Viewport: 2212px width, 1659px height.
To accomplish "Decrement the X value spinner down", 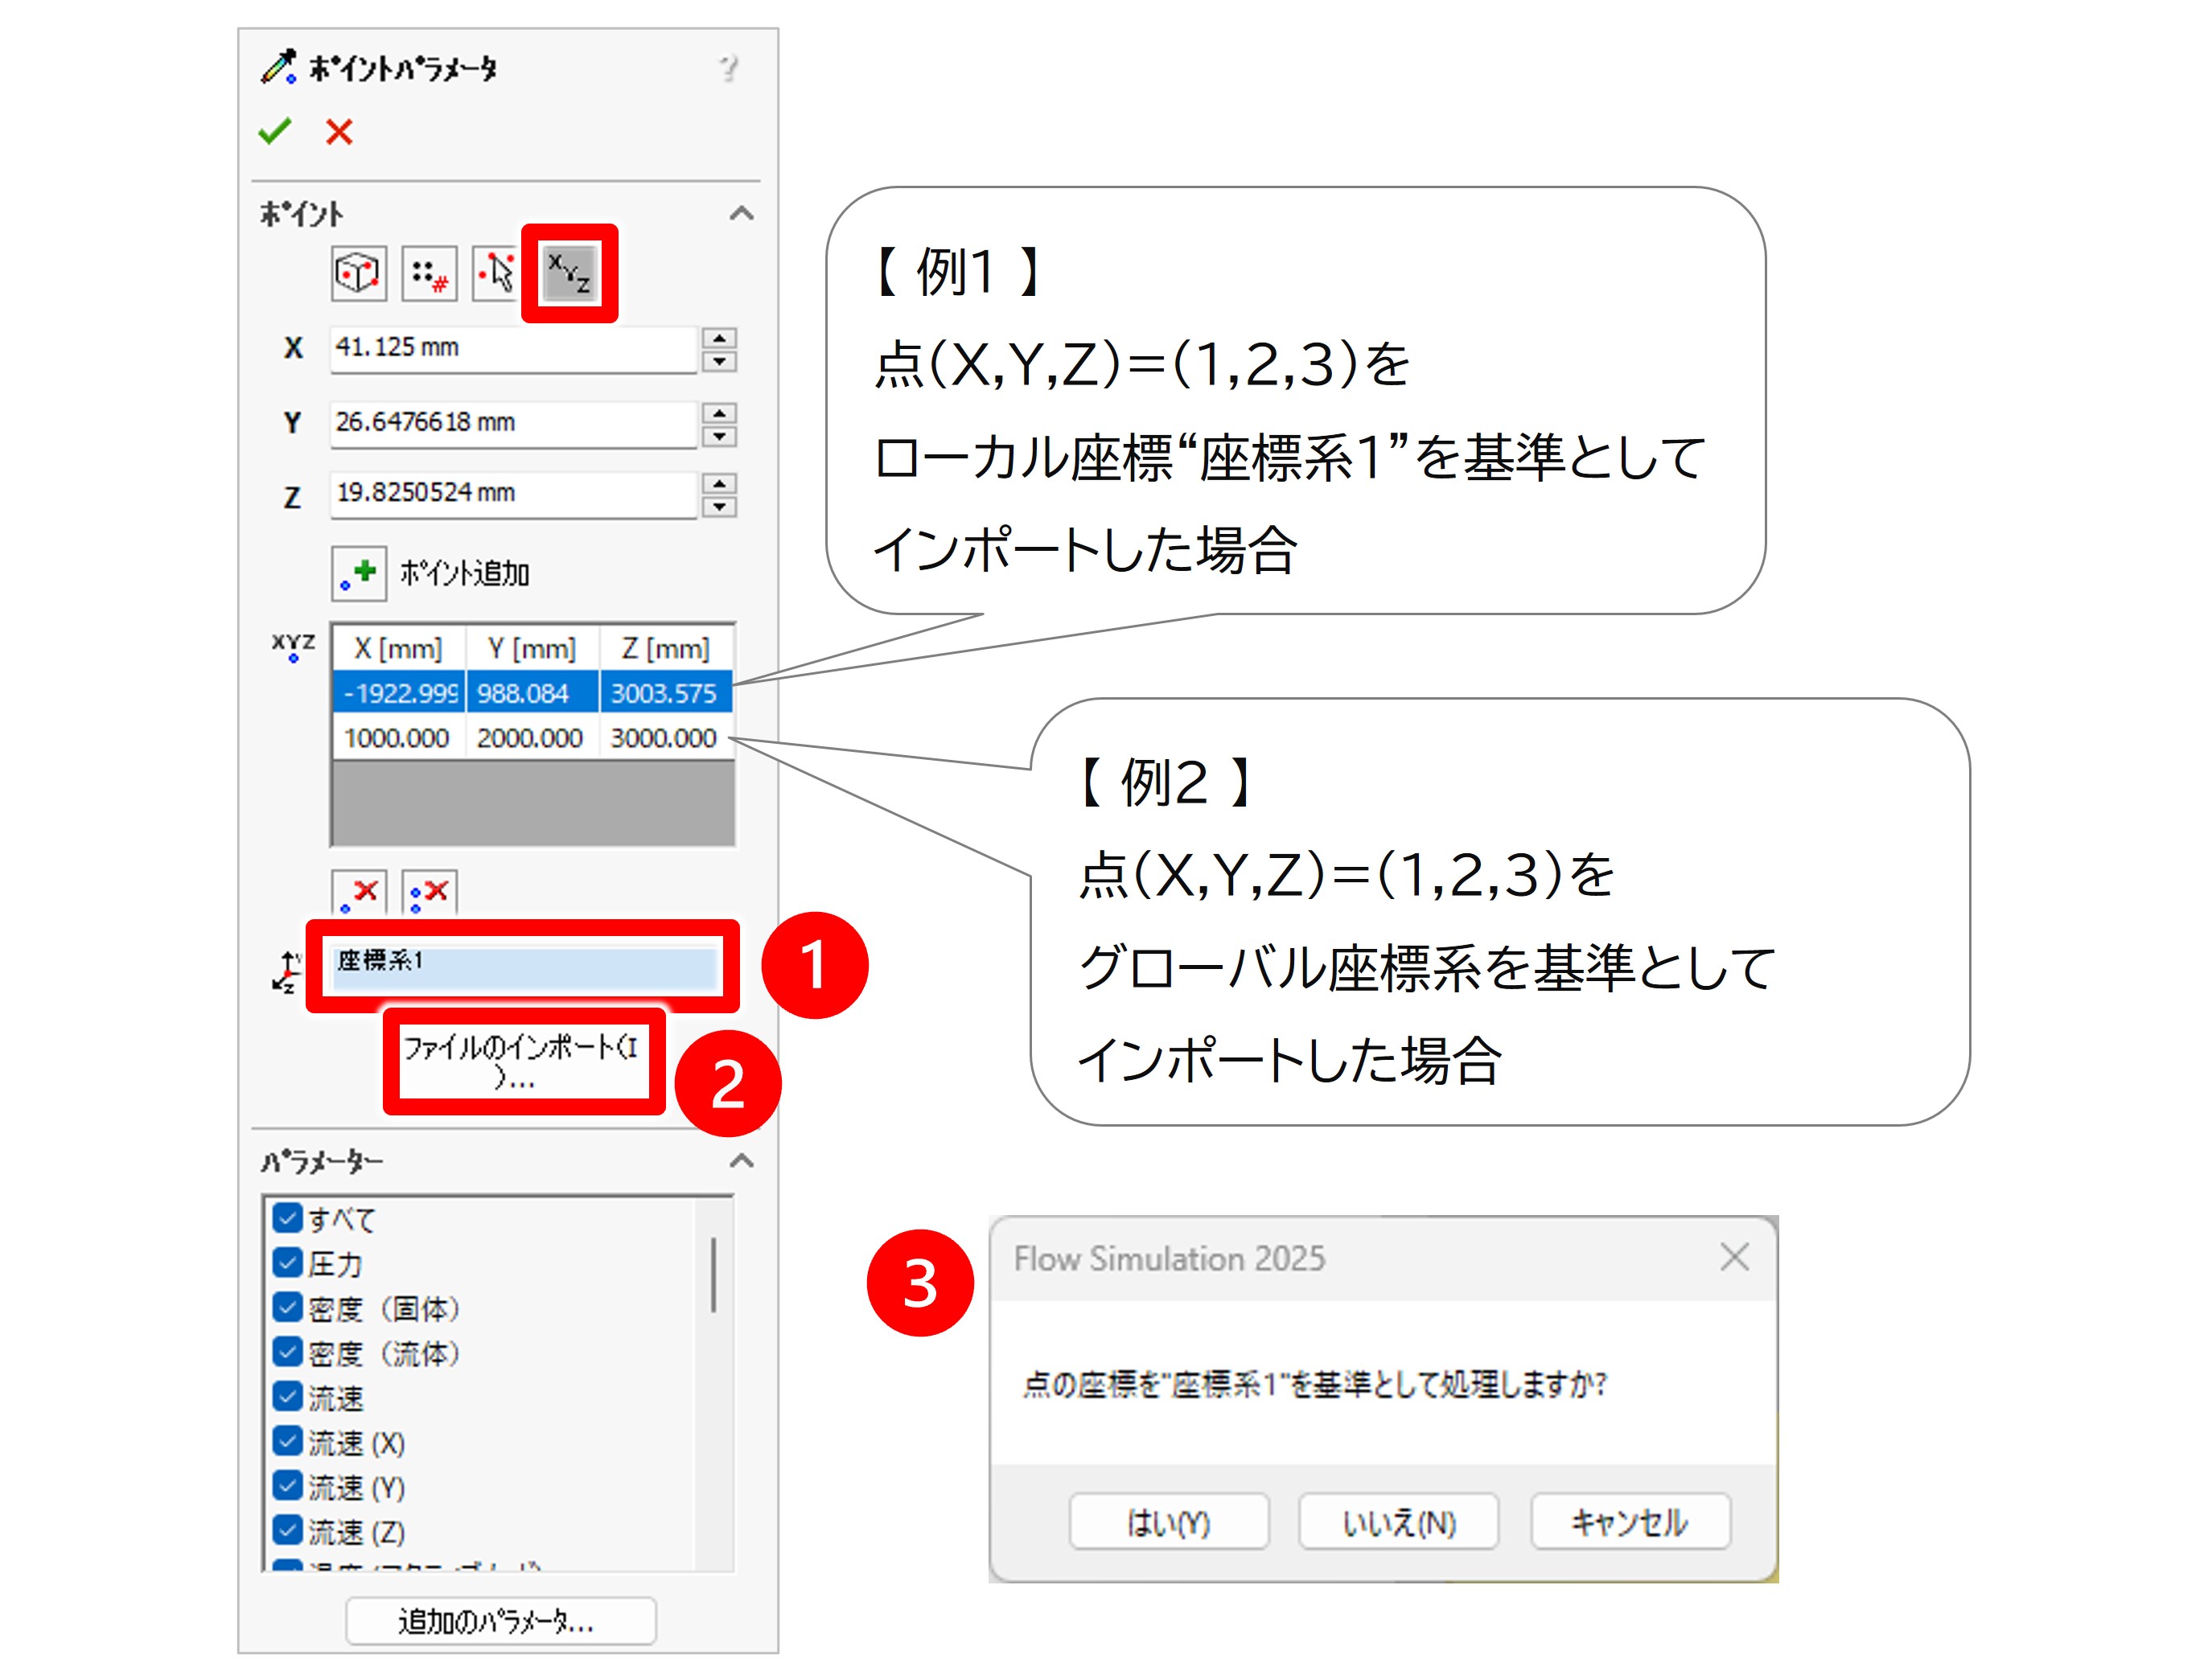I will click(x=719, y=361).
